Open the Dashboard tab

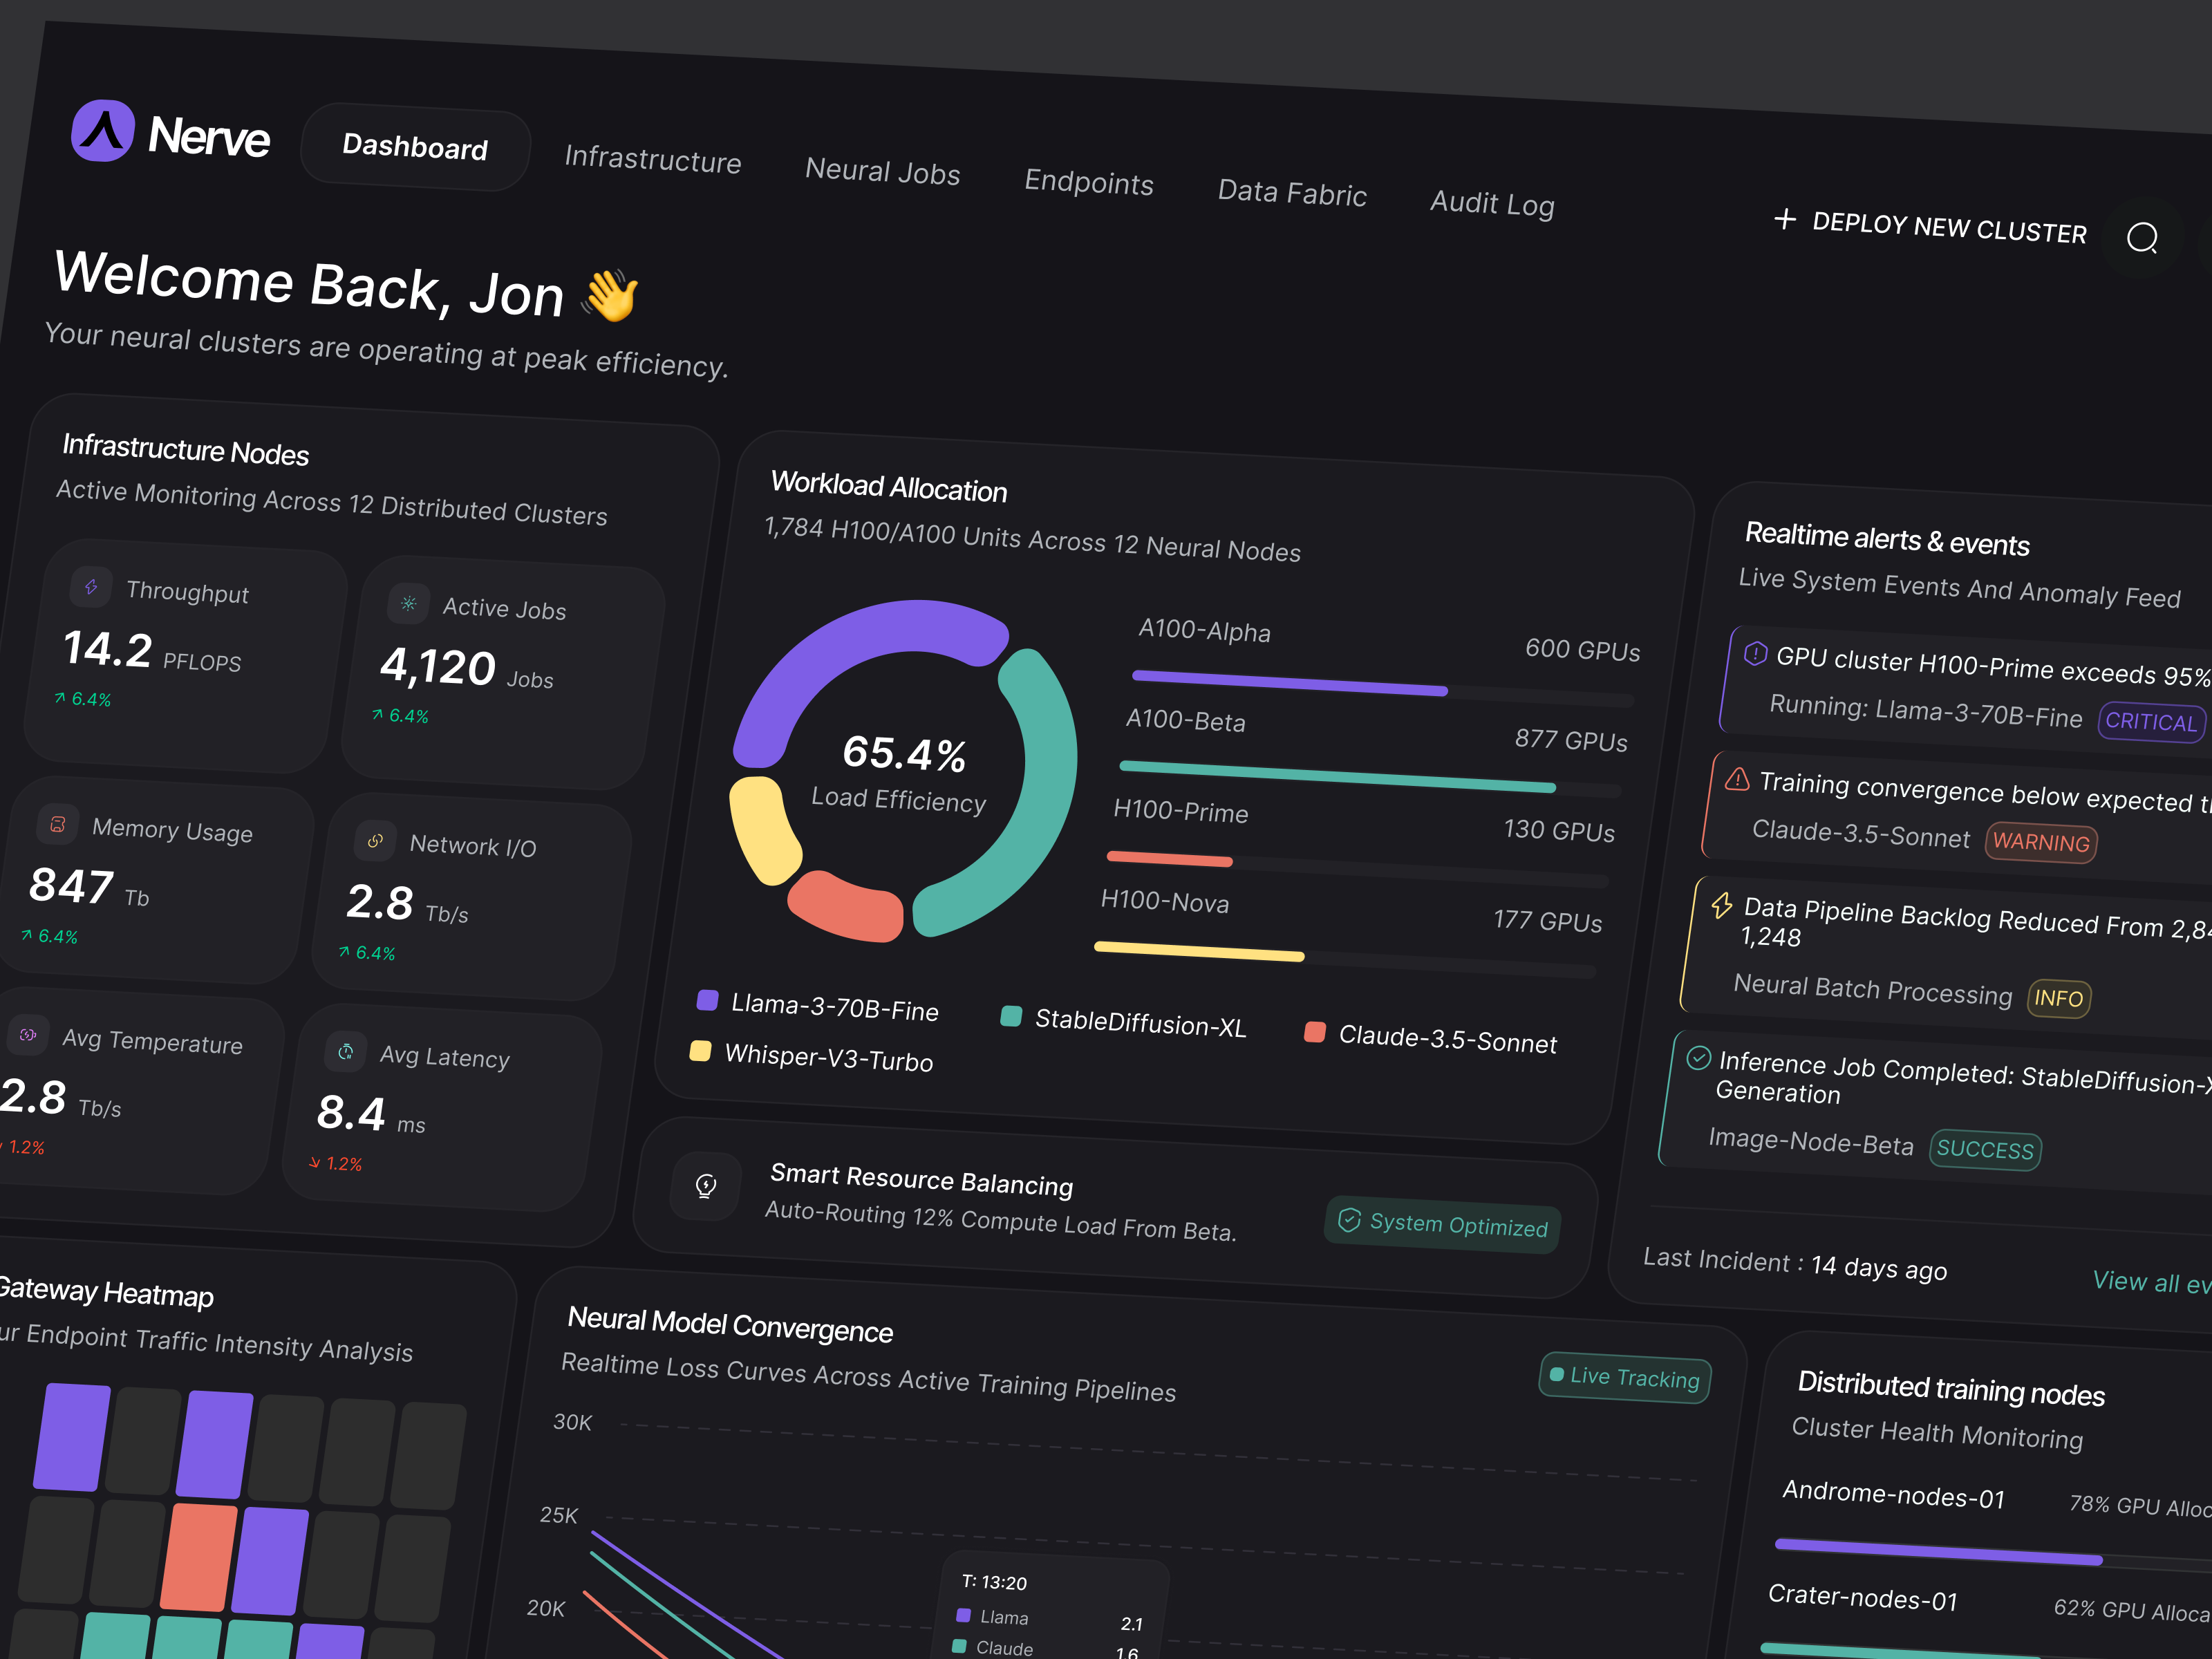click(415, 147)
